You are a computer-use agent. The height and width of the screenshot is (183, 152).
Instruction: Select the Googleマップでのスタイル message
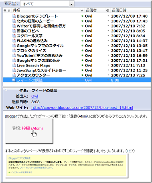click(x=77, y=46)
